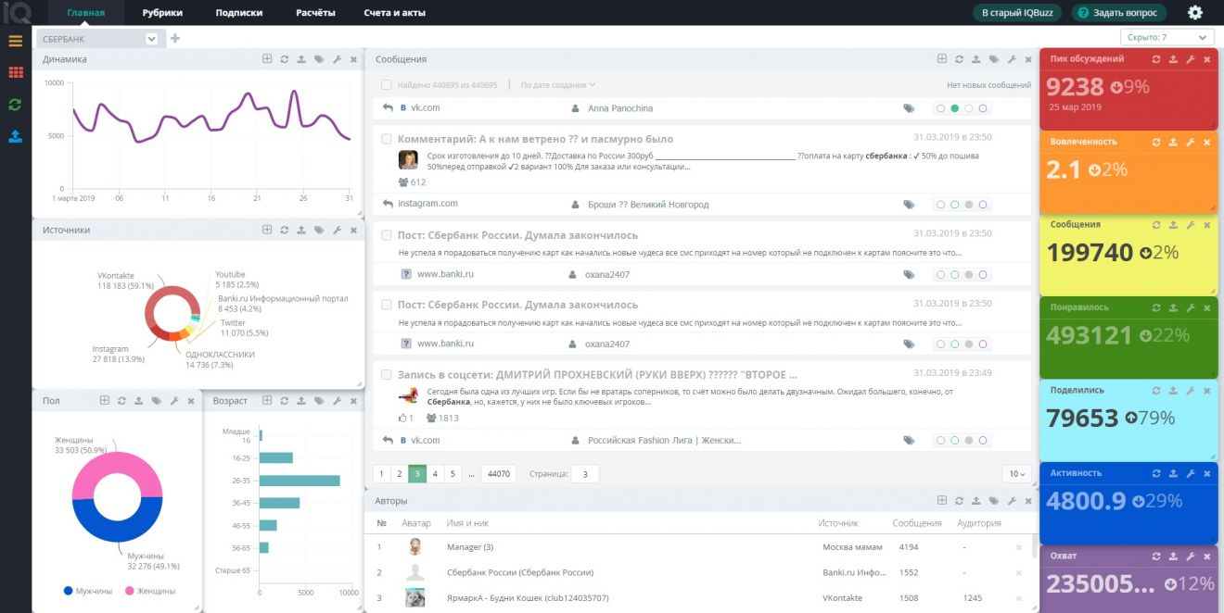Click the Задать вопрос button
Viewport: 1224px width, 613px height.
click(x=1119, y=13)
